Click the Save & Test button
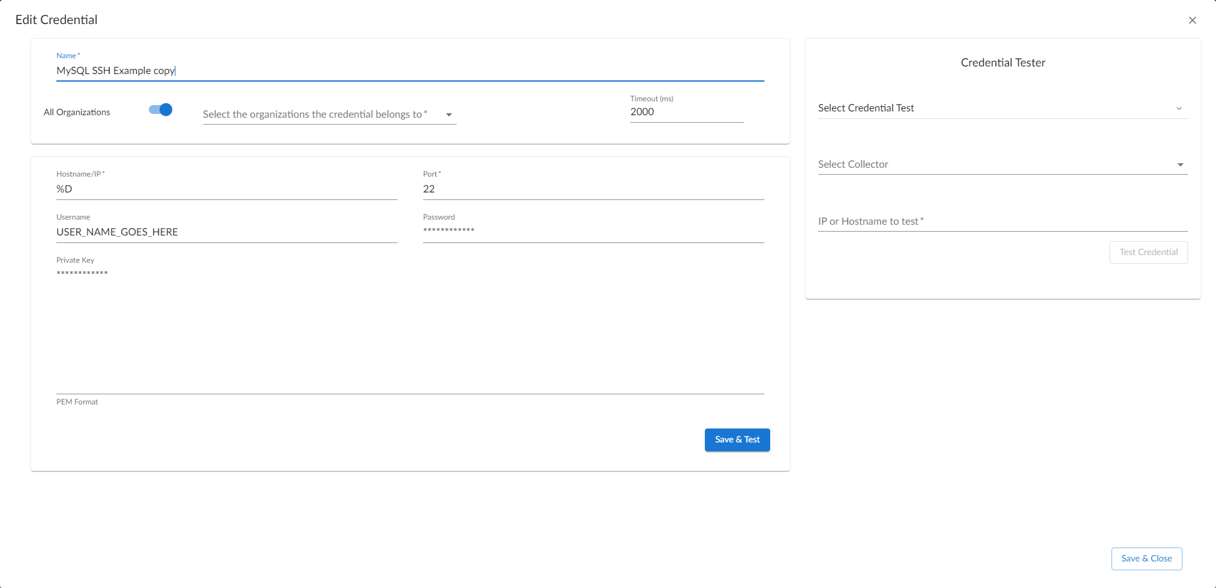The image size is (1216, 588). [737, 440]
